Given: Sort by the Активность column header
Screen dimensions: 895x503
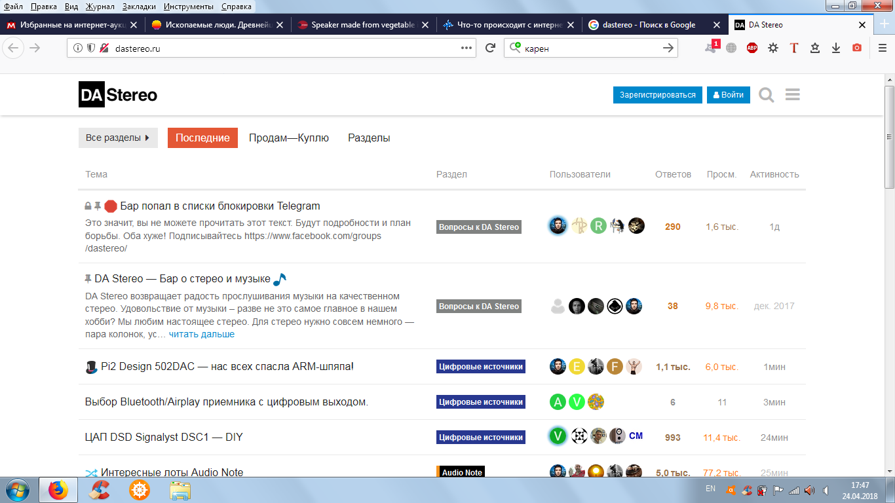Looking at the screenshot, I should tap(774, 174).
